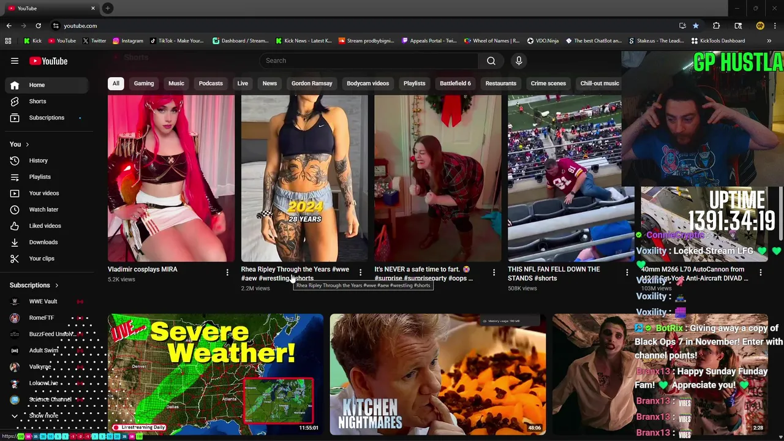784x441 pixels.
Task: Open the KickTools Dashboard bookmark
Action: (718, 41)
